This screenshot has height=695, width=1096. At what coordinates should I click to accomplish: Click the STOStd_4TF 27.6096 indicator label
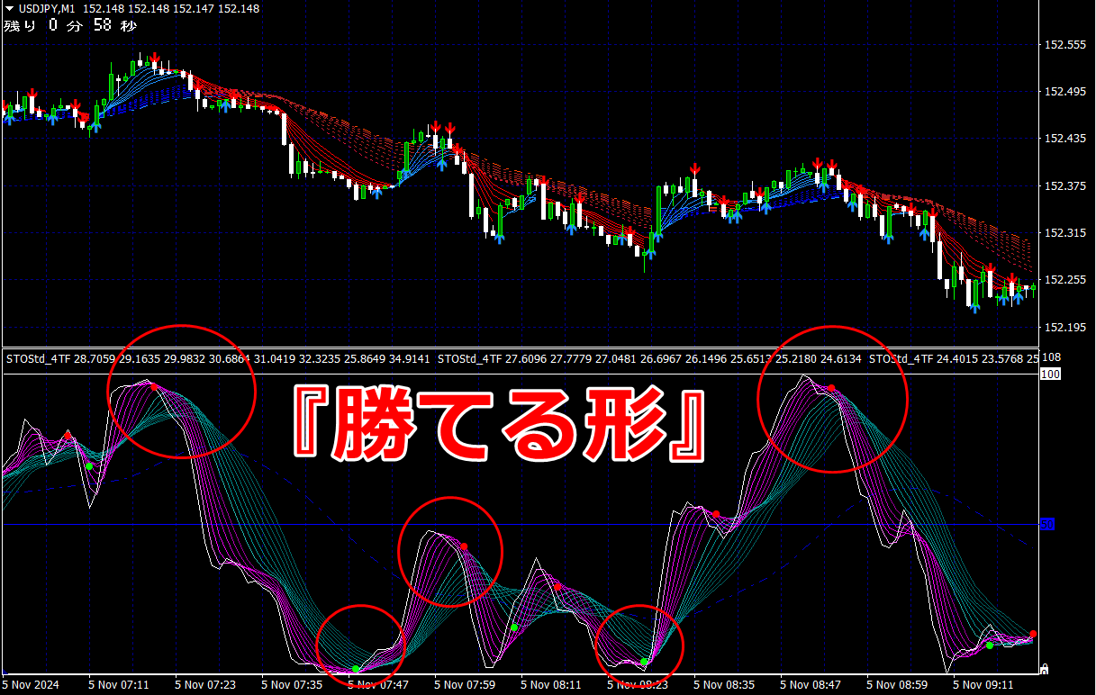(491, 358)
